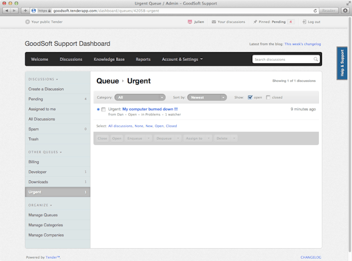Open the Delete dropdown arrow

[x=234, y=139]
